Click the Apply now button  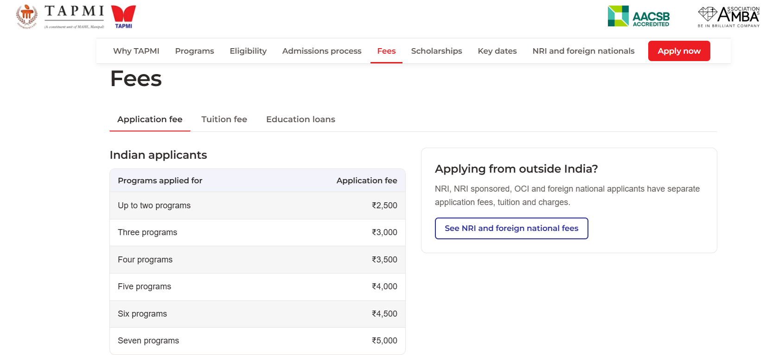pyautogui.click(x=679, y=51)
